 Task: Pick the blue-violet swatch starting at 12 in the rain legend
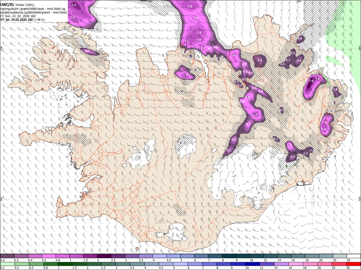tap(267, 264)
